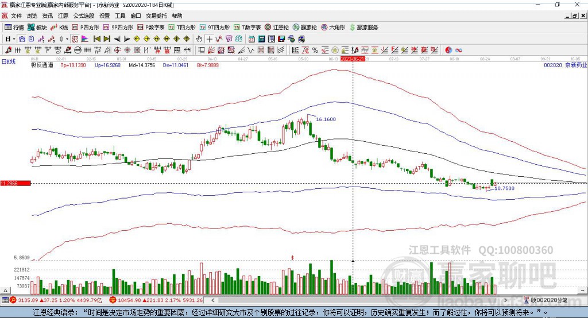This screenshot has height=318, width=588.
Task: Click the horizontal chart scrollbar track
Action: [x=360, y=300]
